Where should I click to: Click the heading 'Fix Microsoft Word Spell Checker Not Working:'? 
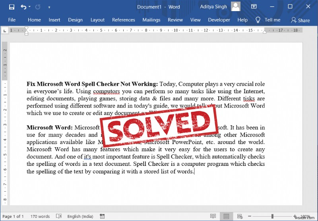point(92,84)
